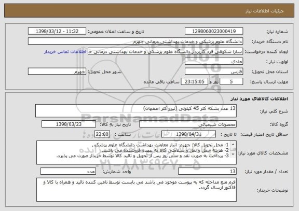Click the گروه کالا field محصولات شیمیائی
299x211 pixels.
(x=188, y=124)
